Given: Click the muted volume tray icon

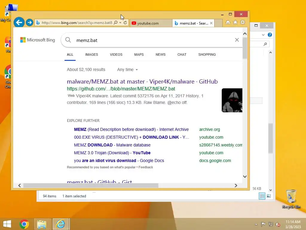Looking at the screenshot, I should [278, 225].
